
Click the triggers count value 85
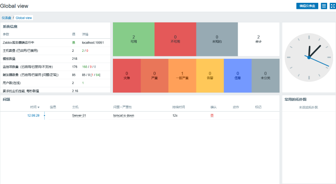click(x=74, y=75)
